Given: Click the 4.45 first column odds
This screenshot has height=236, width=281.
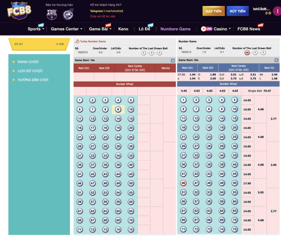Looking at the screenshot, I should click(184, 91).
